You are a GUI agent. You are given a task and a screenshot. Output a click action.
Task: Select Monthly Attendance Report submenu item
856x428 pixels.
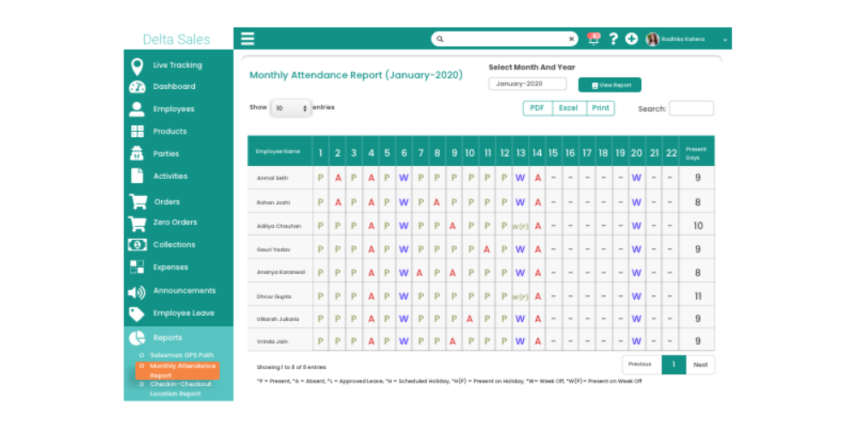click(x=177, y=370)
